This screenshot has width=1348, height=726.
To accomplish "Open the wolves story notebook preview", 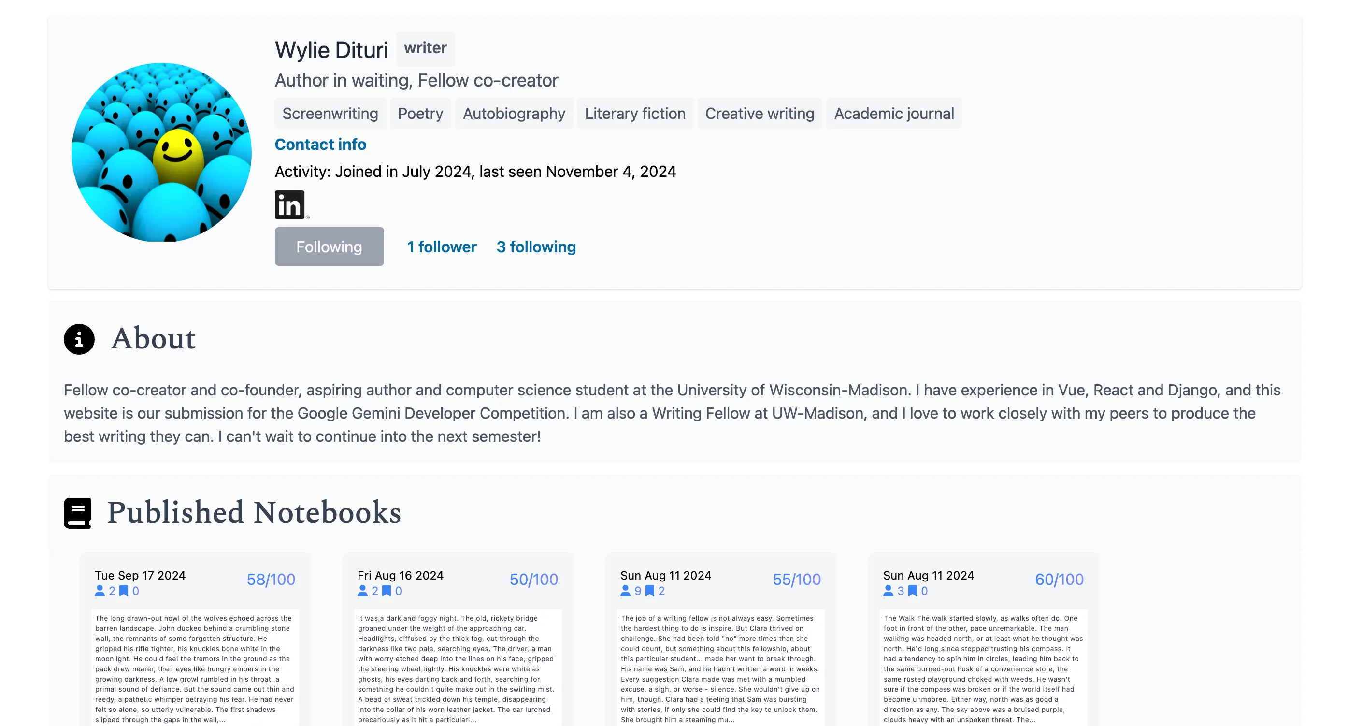I will pos(195,668).
